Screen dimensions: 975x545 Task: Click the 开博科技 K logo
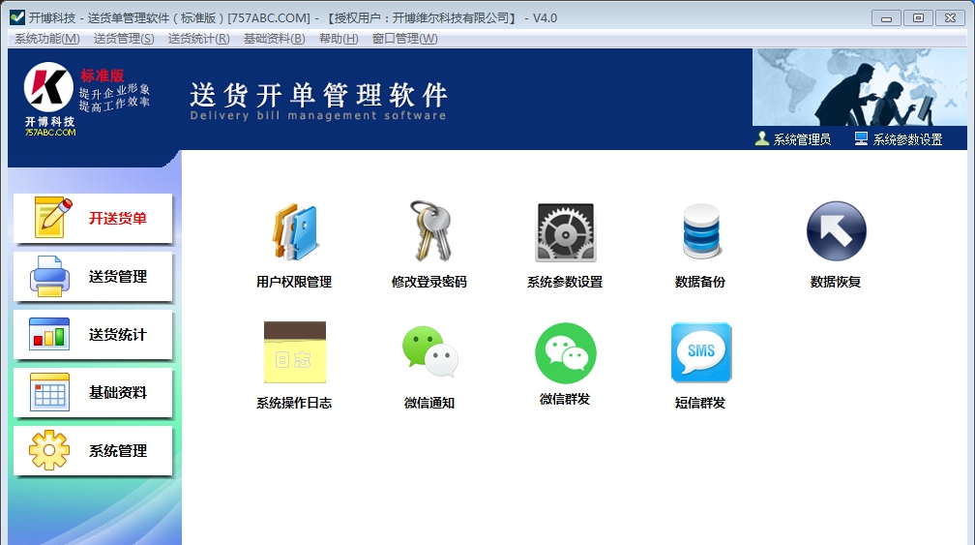(48, 87)
